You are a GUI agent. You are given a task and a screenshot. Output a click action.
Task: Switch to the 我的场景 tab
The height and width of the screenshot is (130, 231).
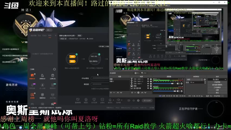33,36
